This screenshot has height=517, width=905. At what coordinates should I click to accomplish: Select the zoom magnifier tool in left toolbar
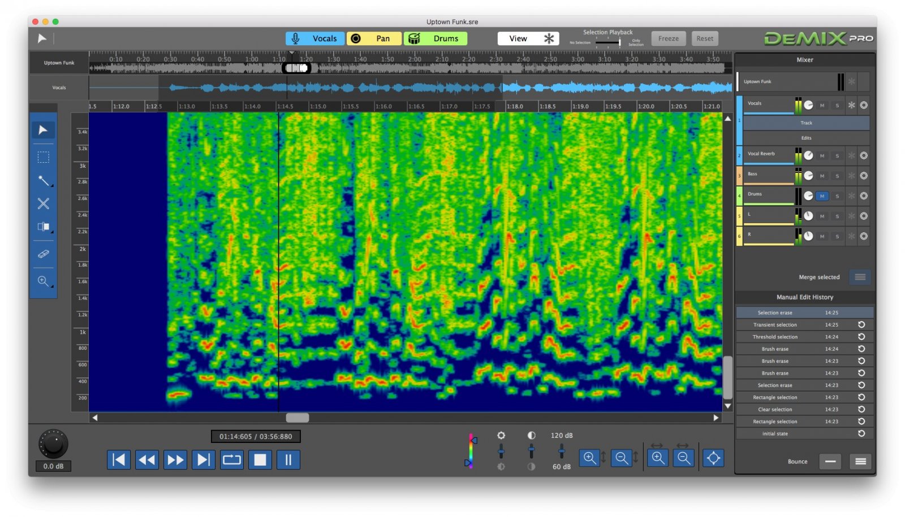pos(43,281)
